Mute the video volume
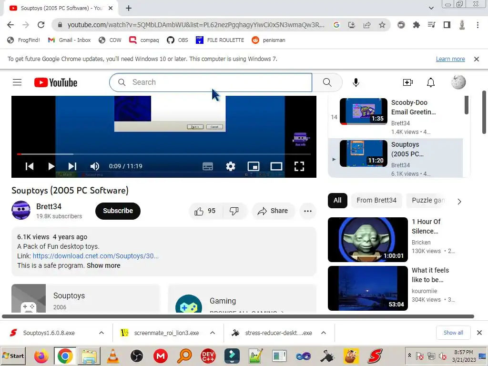The width and height of the screenshot is (488, 366). (x=95, y=166)
